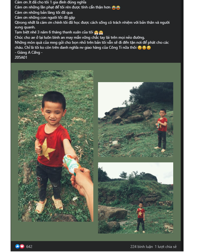Click second emoji after "thanh xuân của tôi"

[101, 32]
